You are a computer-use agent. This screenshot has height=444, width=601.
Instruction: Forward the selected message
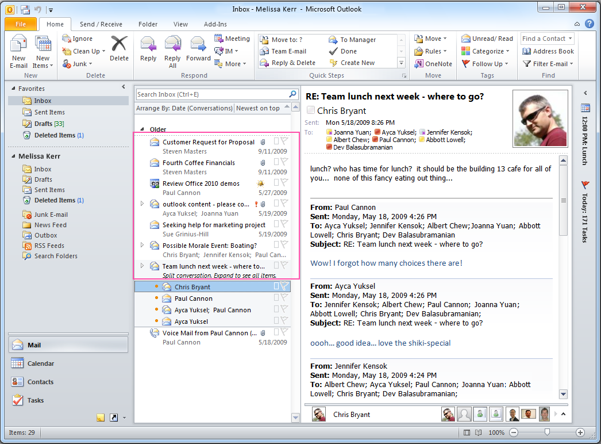(198, 45)
